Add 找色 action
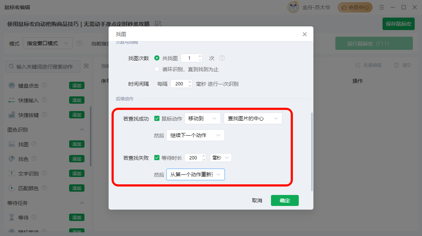 (x=77, y=159)
